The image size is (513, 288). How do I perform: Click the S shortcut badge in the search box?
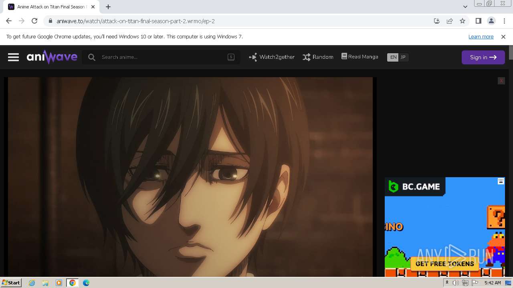click(x=231, y=57)
